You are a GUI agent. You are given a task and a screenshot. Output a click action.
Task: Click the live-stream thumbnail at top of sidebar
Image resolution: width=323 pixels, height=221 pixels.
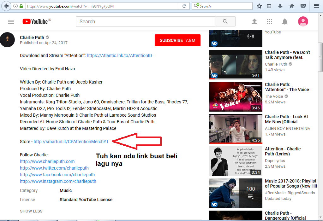tap(236, 39)
